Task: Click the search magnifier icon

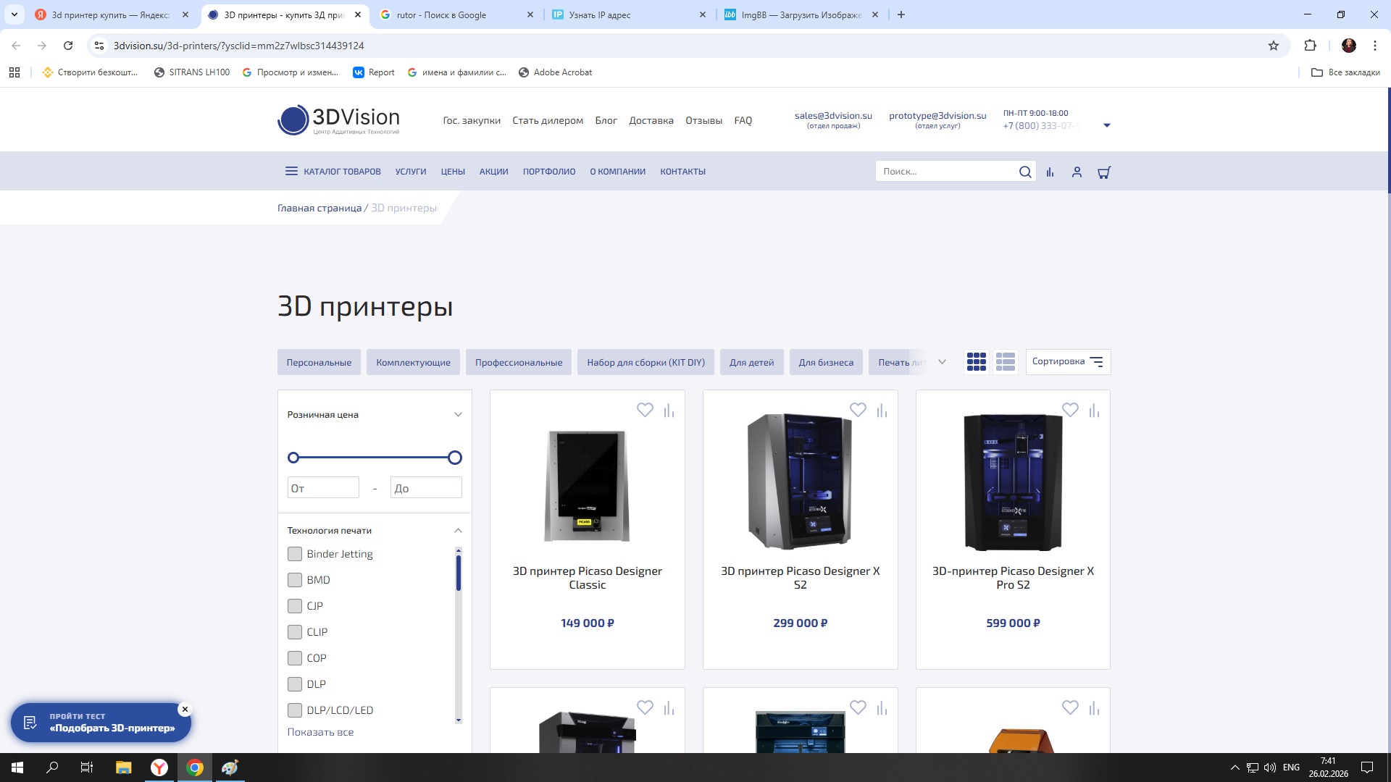Action: pos(1024,172)
